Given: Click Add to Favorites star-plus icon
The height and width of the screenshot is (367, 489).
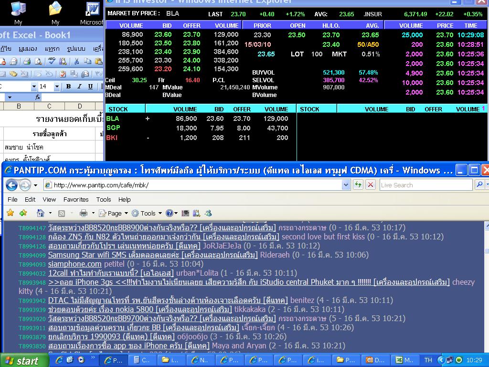Looking at the screenshot, I should (x=23, y=213).
